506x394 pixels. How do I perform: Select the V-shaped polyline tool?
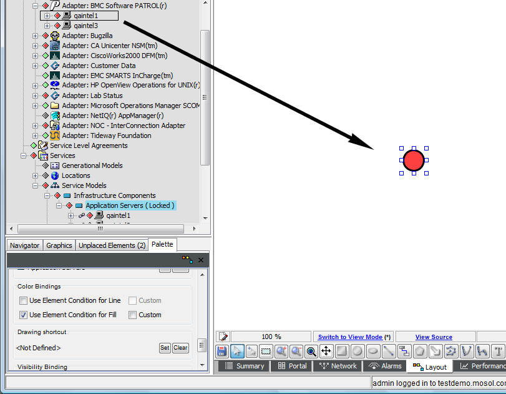[466, 352]
